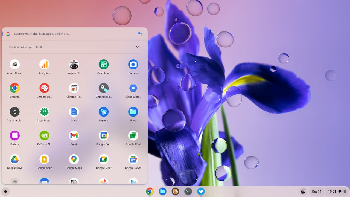
Task: Click the launcher search field
Action: [75, 34]
